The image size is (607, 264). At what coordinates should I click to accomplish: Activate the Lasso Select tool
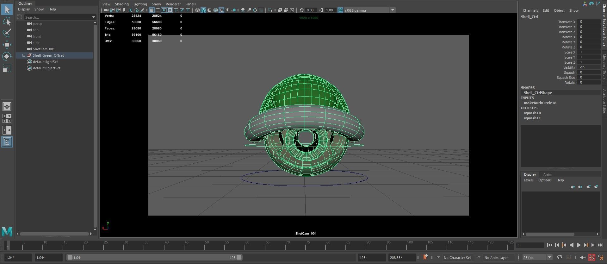tap(7, 21)
